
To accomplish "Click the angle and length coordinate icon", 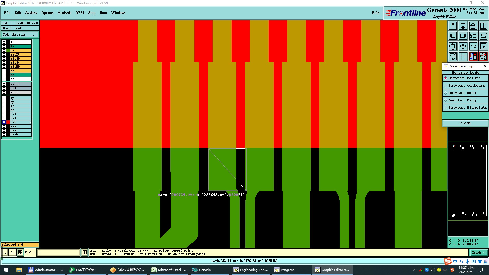I will coord(12,252).
